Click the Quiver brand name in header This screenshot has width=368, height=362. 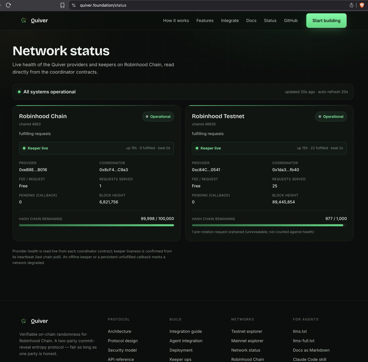pyautogui.click(x=39, y=21)
